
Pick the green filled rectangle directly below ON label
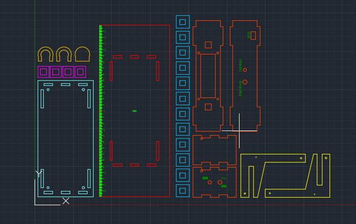224,186
